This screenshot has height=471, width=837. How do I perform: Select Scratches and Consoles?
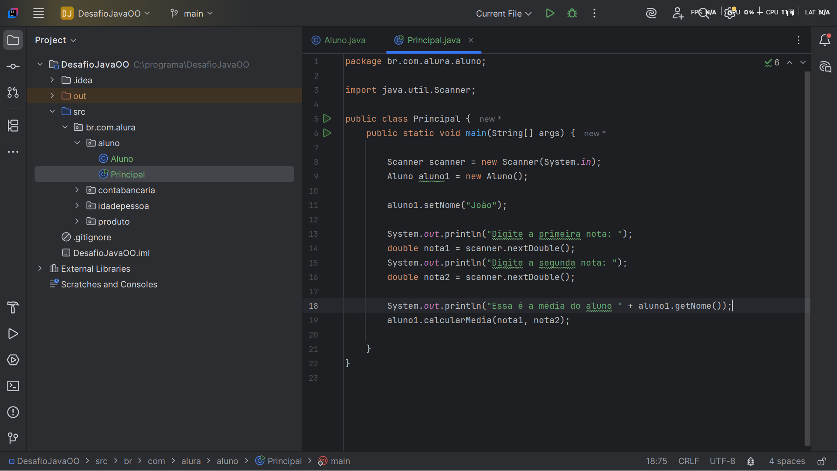point(103,284)
